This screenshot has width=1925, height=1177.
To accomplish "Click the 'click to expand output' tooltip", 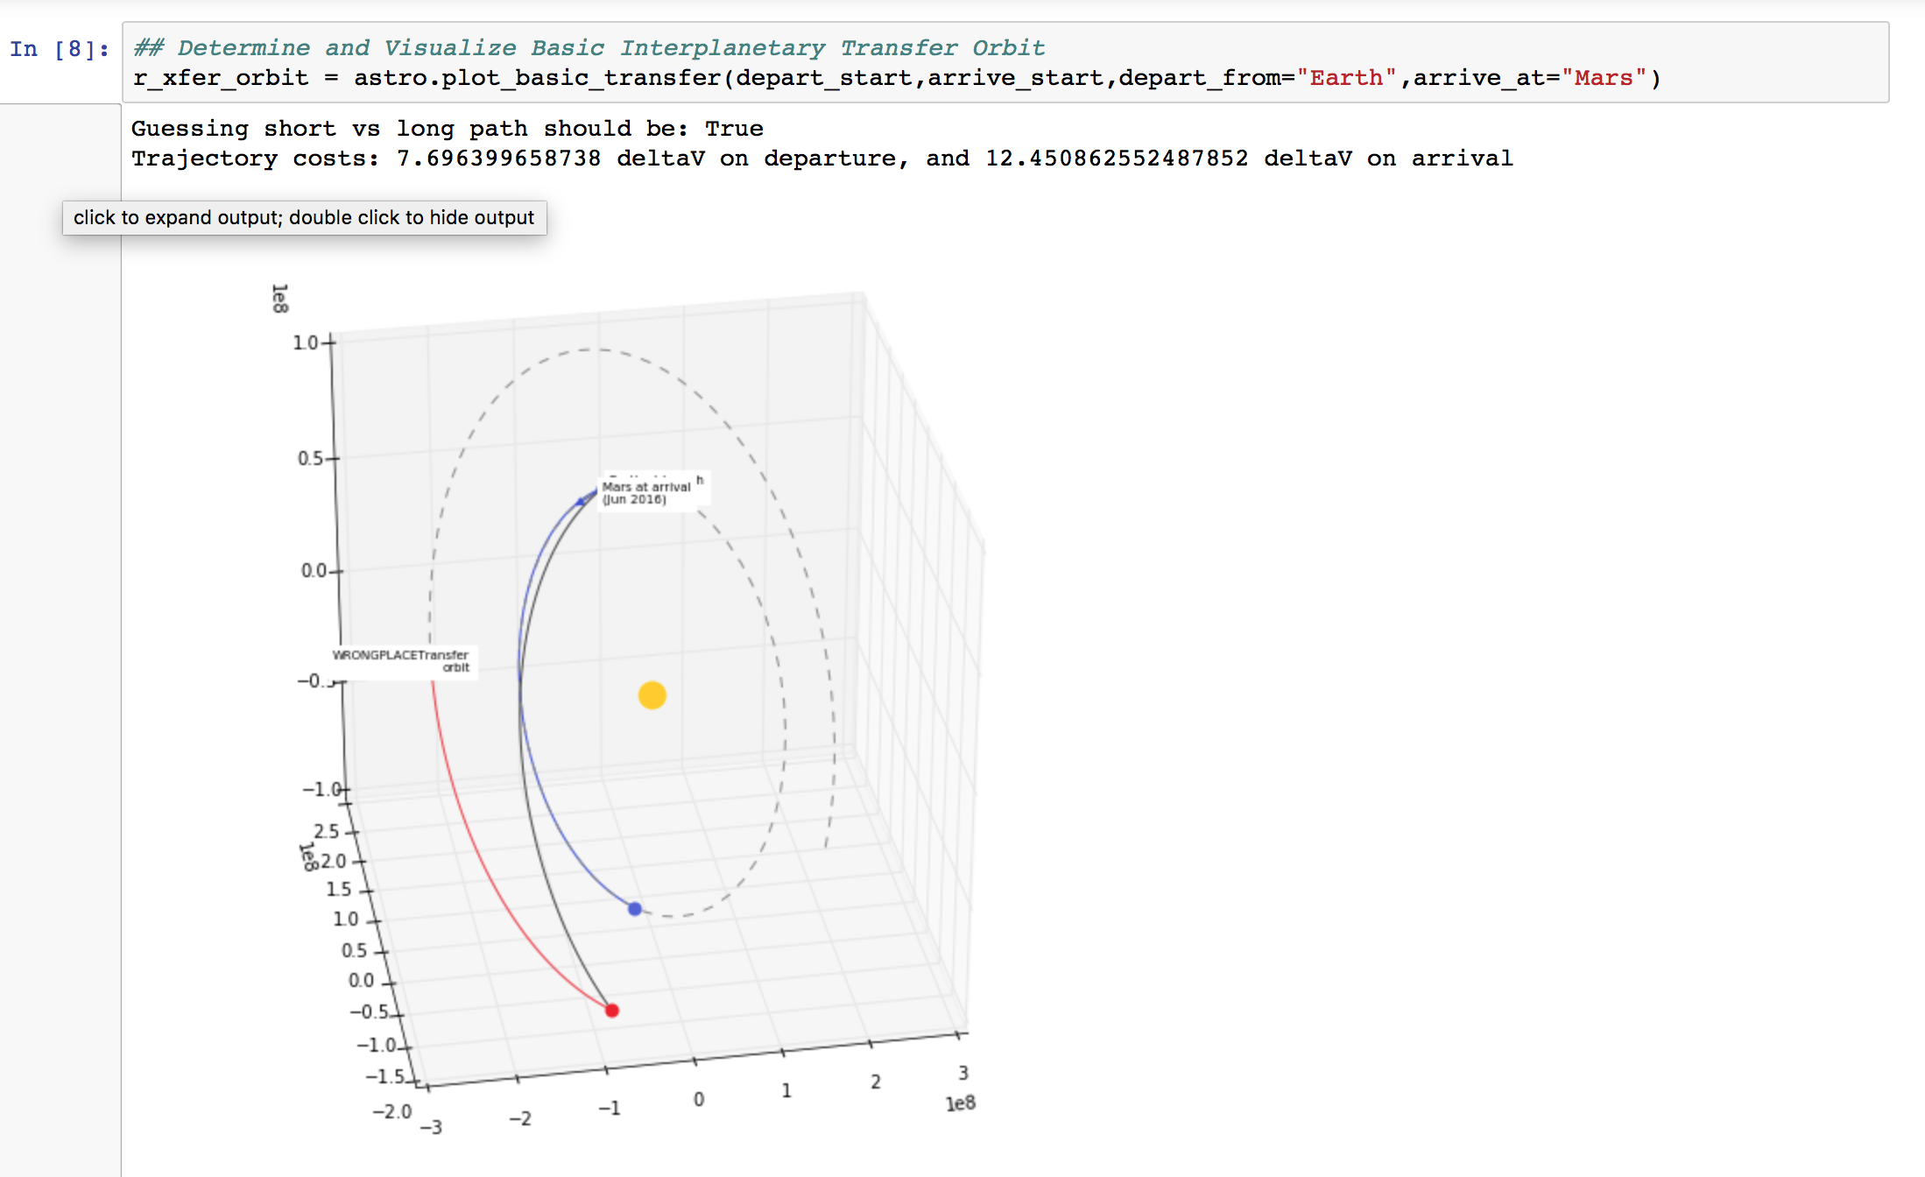I will click(x=304, y=217).
